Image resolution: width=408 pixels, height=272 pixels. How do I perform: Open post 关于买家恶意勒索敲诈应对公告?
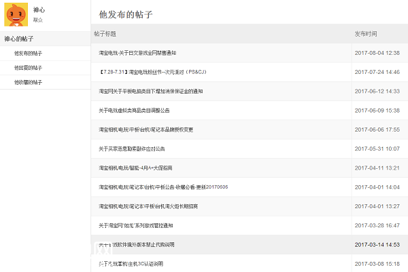point(132,149)
